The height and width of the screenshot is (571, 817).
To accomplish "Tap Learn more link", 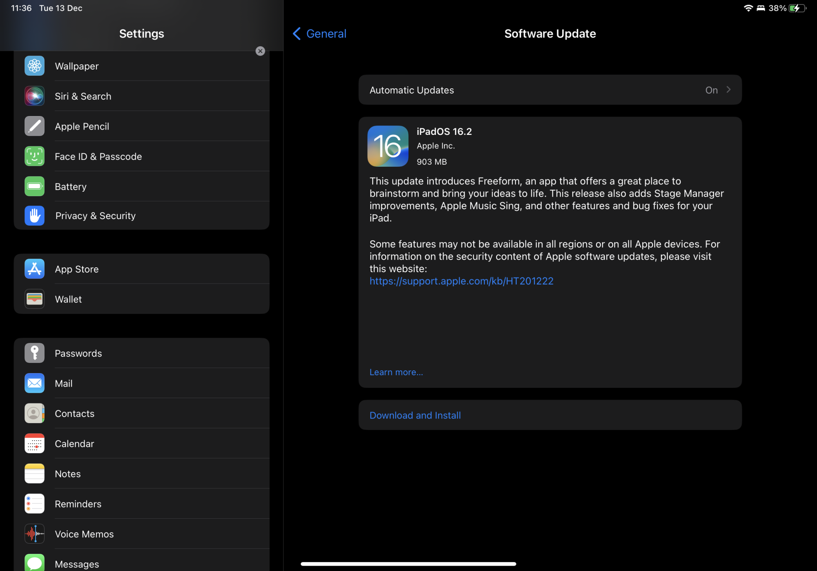I will pyautogui.click(x=396, y=372).
